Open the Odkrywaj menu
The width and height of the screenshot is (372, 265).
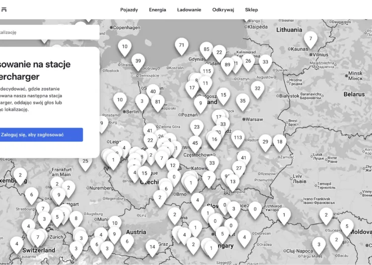coord(223,10)
